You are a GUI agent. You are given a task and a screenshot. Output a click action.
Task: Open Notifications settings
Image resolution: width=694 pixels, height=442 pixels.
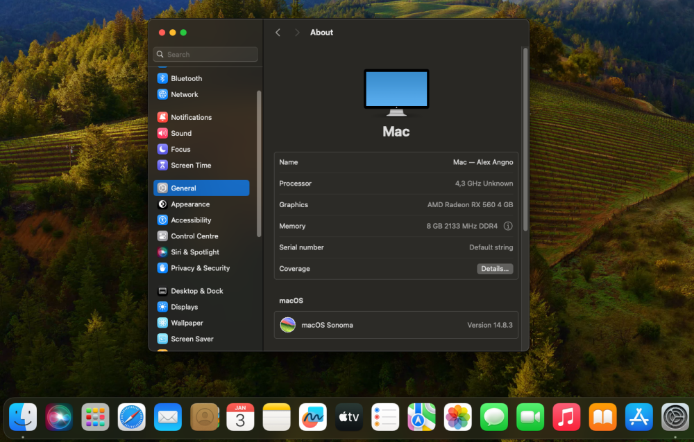coord(201,117)
